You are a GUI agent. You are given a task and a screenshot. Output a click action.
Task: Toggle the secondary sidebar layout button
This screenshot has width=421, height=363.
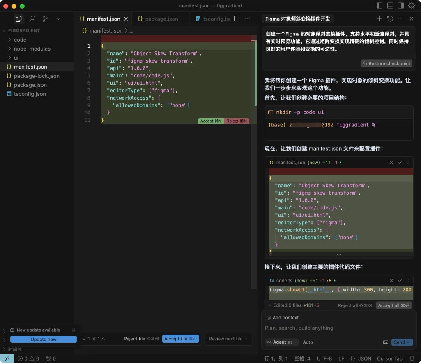click(x=401, y=6)
